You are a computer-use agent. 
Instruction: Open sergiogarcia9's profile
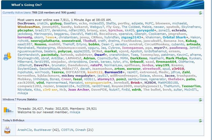tap(97, 83)
